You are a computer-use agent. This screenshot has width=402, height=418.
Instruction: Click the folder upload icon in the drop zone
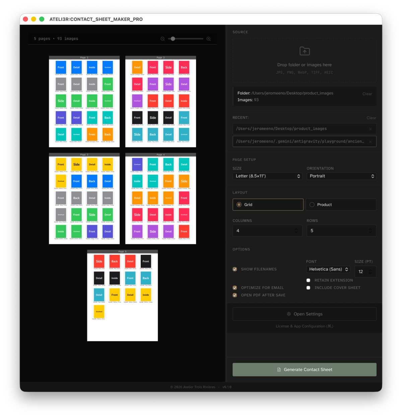pos(304,51)
